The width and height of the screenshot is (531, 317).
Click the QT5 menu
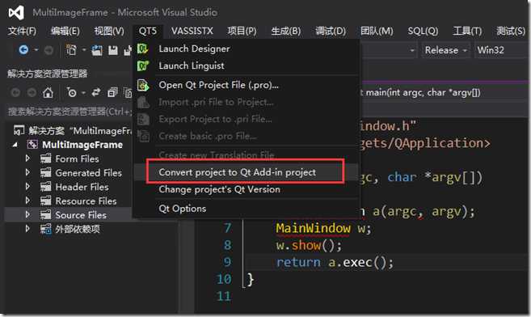coord(148,32)
